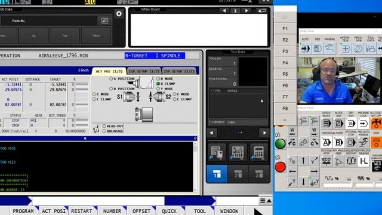Open hamburger menu above function keys
This screenshot has width=382, height=215.
tap(263, 201)
